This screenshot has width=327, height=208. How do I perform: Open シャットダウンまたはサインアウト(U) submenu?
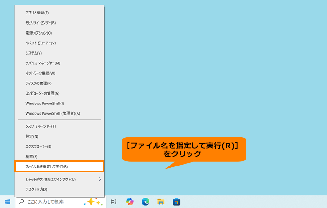click(x=59, y=180)
